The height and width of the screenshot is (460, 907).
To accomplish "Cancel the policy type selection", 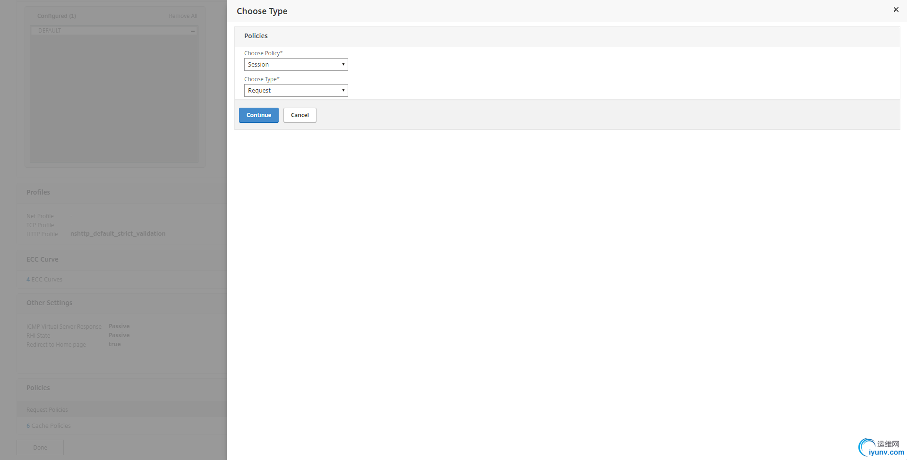I will click(x=300, y=115).
